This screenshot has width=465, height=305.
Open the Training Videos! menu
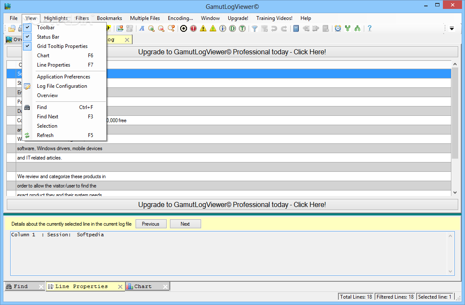click(x=274, y=18)
